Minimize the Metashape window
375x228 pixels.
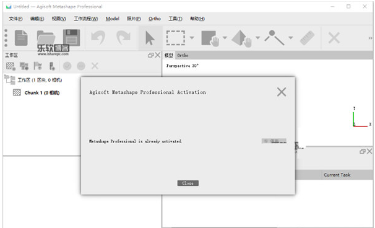click(x=333, y=7)
